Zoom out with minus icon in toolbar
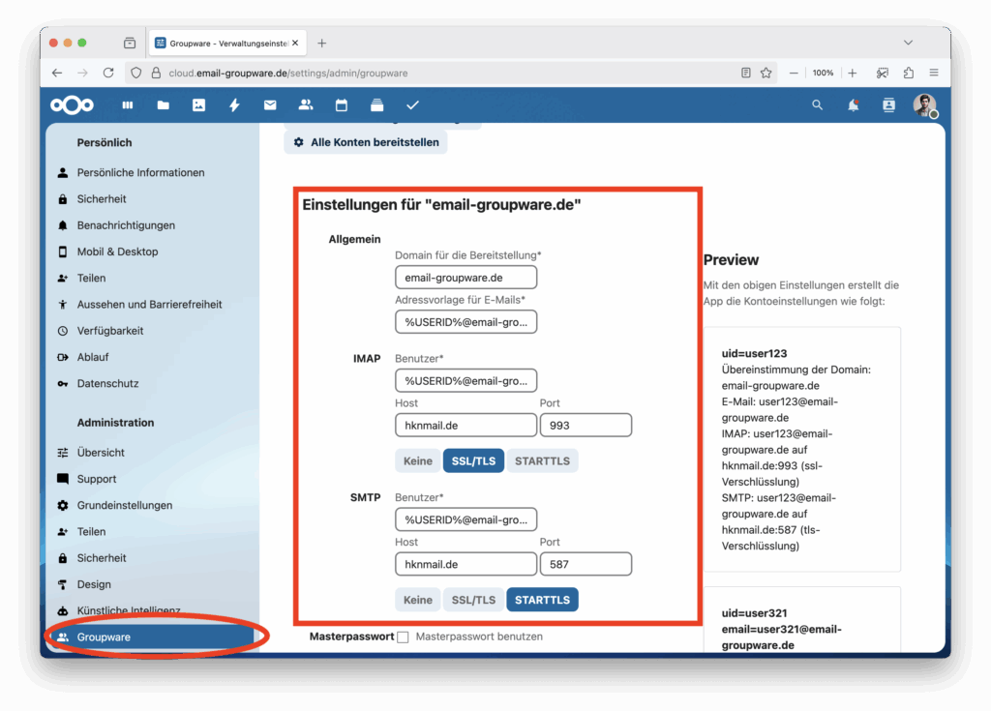Image resolution: width=991 pixels, height=711 pixels. pos(794,73)
